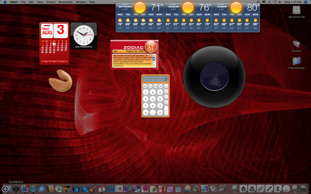Click the San Francisco clock widget
This screenshot has height=194, width=311.
click(84, 35)
